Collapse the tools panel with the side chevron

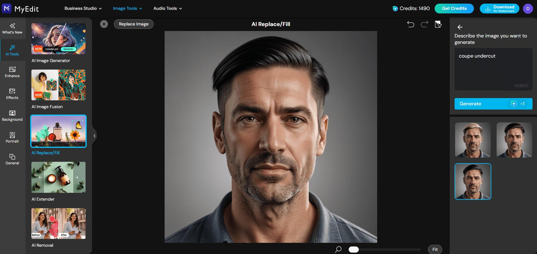[x=95, y=136]
